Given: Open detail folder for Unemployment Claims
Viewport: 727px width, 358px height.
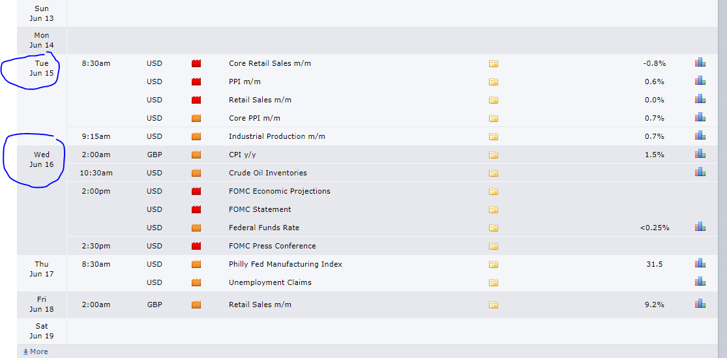Looking at the screenshot, I should 494,282.
